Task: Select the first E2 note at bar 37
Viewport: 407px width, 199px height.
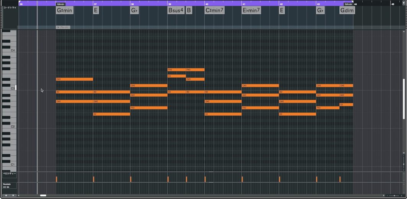Action: [112, 114]
